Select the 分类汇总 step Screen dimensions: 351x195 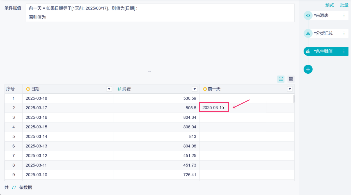pos(326,33)
